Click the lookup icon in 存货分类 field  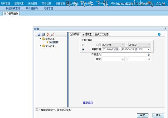[x=149, y=55]
